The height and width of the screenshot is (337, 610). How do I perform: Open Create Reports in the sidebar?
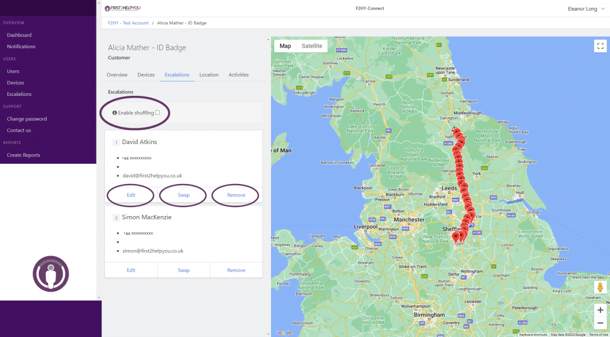(x=23, y=155)
